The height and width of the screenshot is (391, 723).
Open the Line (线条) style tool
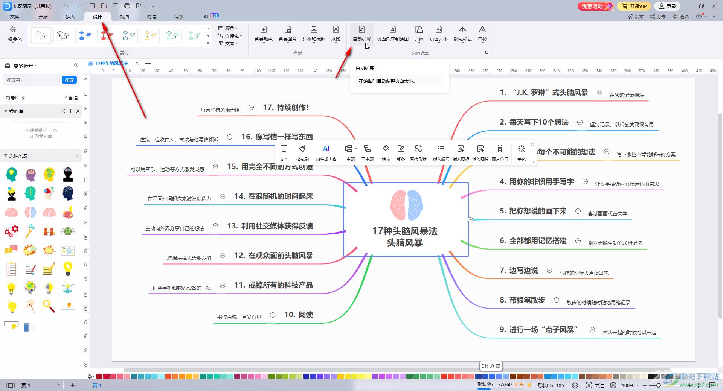[401, 153]
